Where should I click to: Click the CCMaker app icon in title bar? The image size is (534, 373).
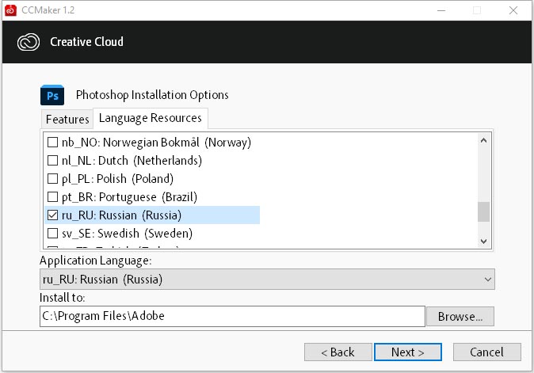click(x=10, y=10)
